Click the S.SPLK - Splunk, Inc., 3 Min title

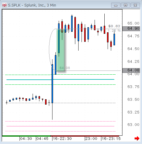pos(32,5)
